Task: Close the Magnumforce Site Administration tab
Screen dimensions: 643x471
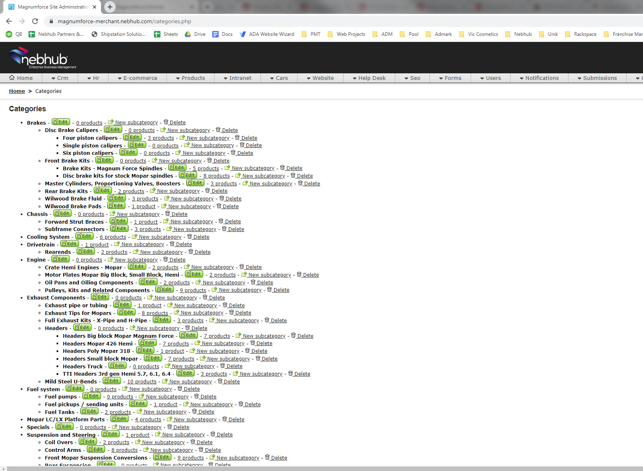Action: click(94, 7)
